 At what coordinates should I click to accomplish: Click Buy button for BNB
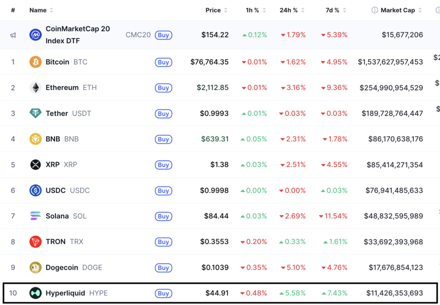163,139
